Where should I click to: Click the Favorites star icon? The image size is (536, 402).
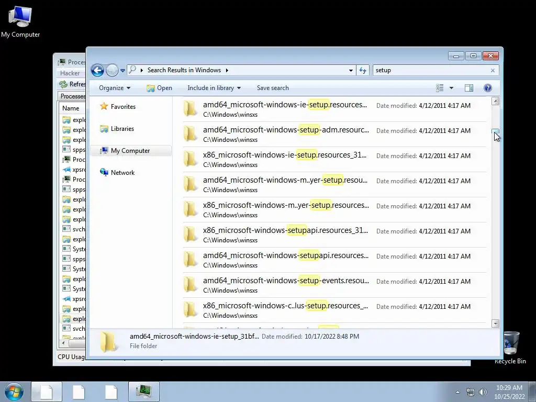(104, 106)
